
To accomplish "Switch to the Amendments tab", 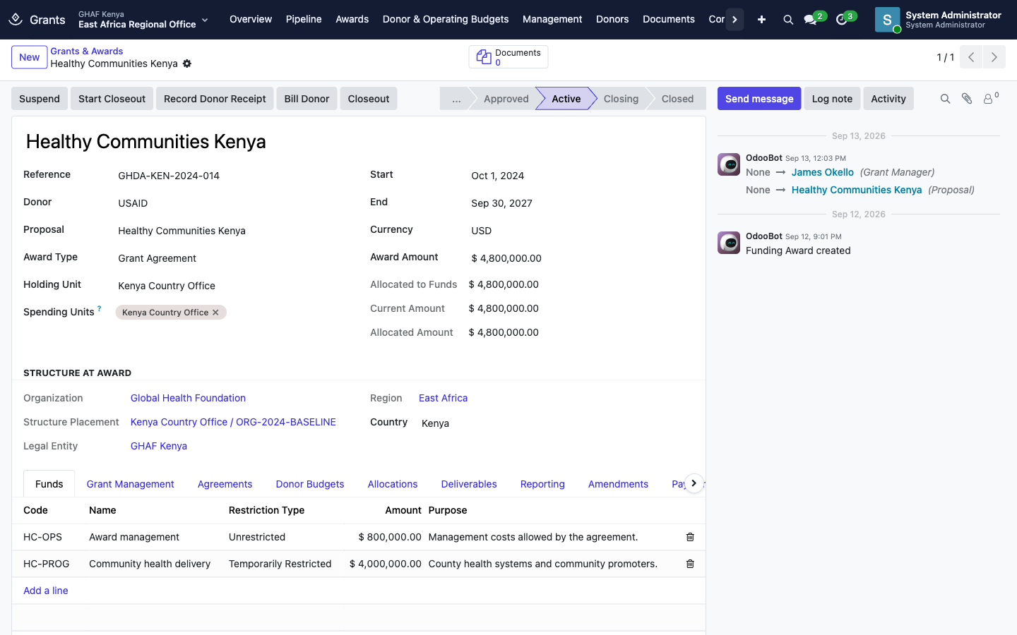I will [618, 484].
